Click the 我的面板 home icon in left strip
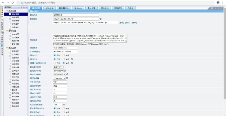 [2, 20]
